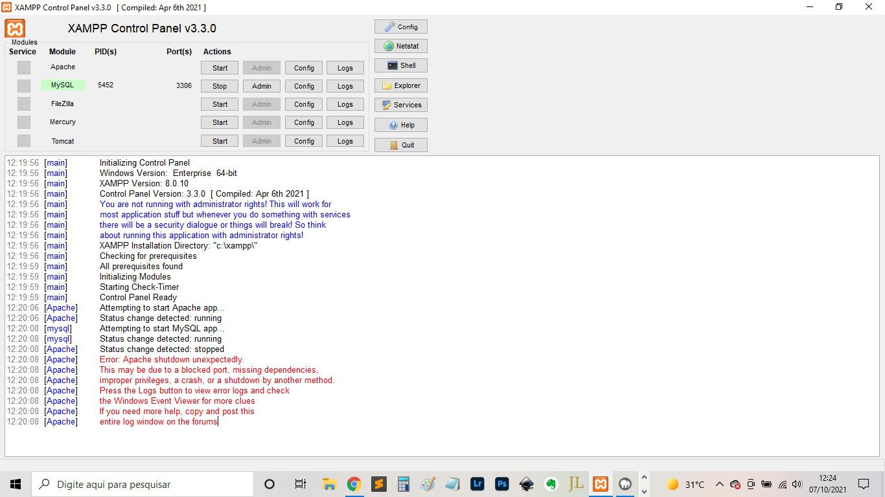
Task: Open Inkscape from taskbar
Action: (x=527, y=484)
